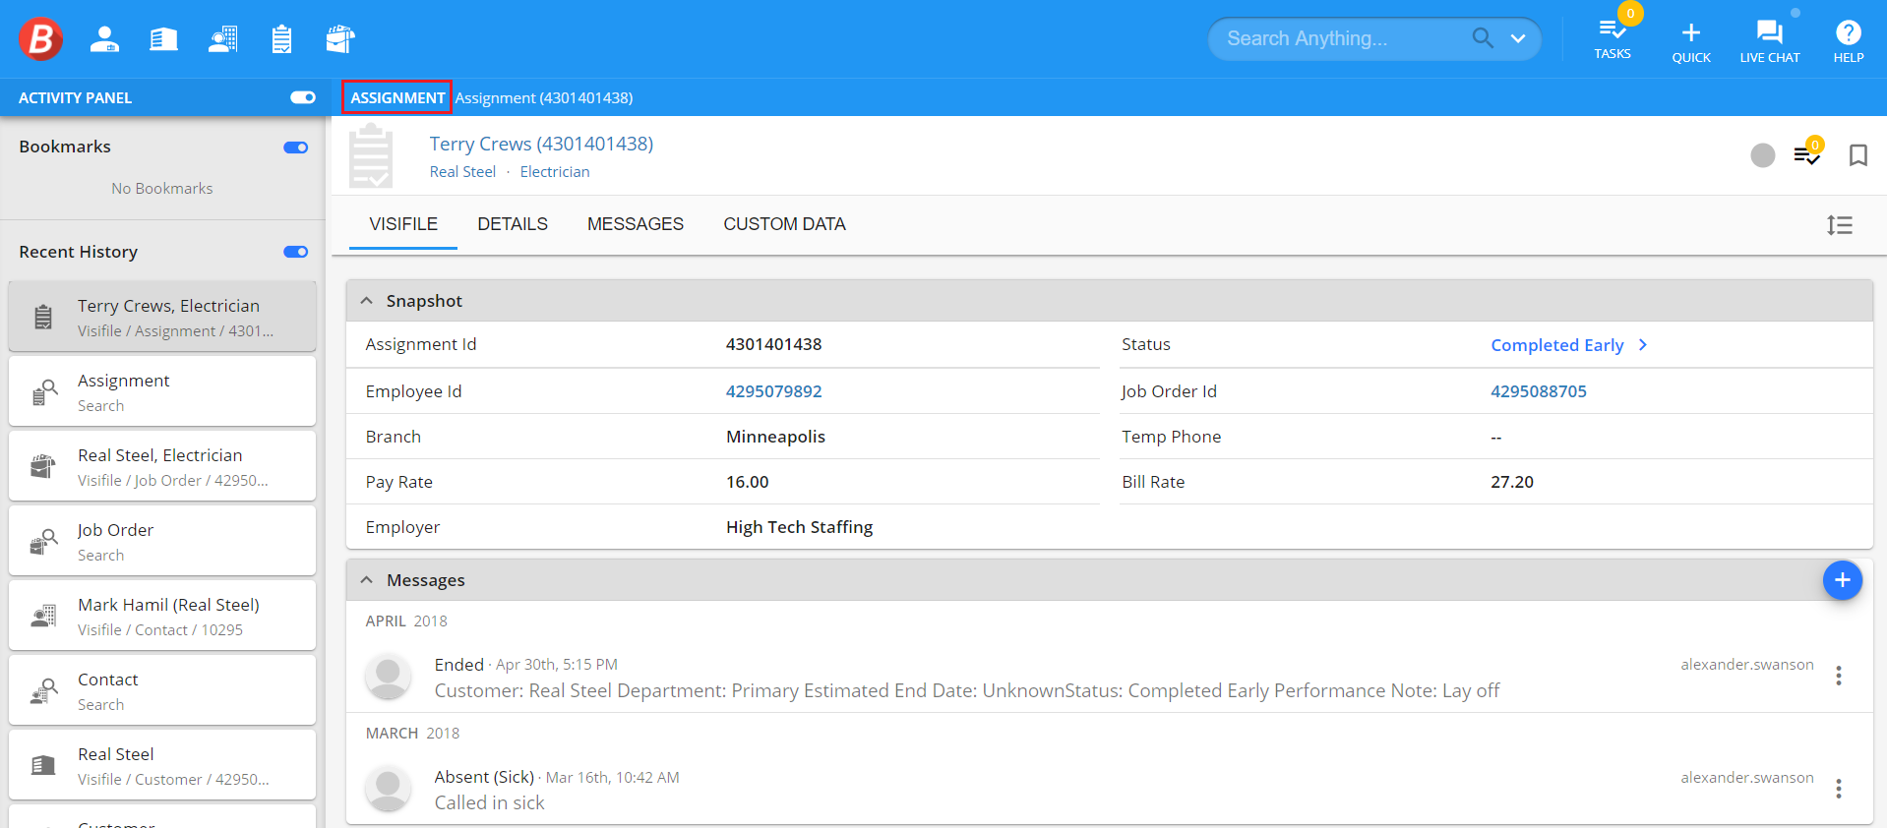1887x828 pixels.
Task: Switch to the MESSAGES tab
Action: coord(636,224)
